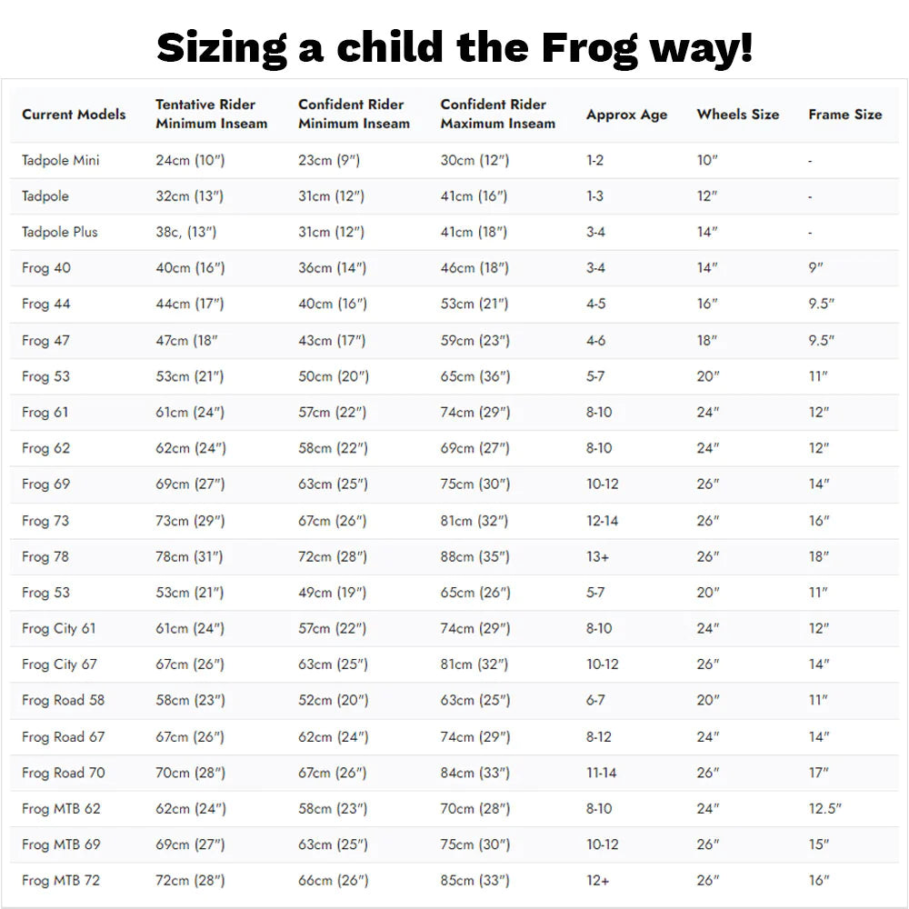Click the 11-14 approx age cell
Screen dimensions: 909x909
click(x=602, y=773)
